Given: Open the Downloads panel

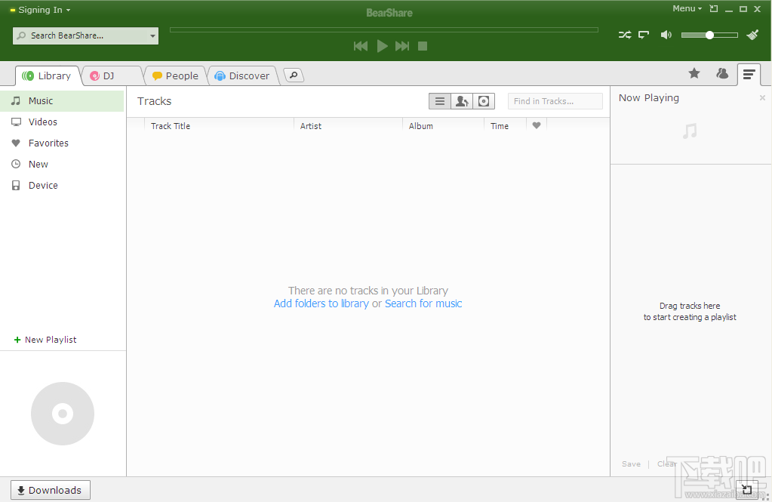Looking at the screenshot, I should [x=51, y=490].
